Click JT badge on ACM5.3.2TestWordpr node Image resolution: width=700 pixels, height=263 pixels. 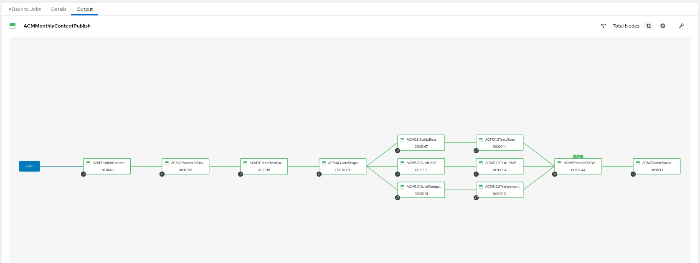[x=476, y=198]
